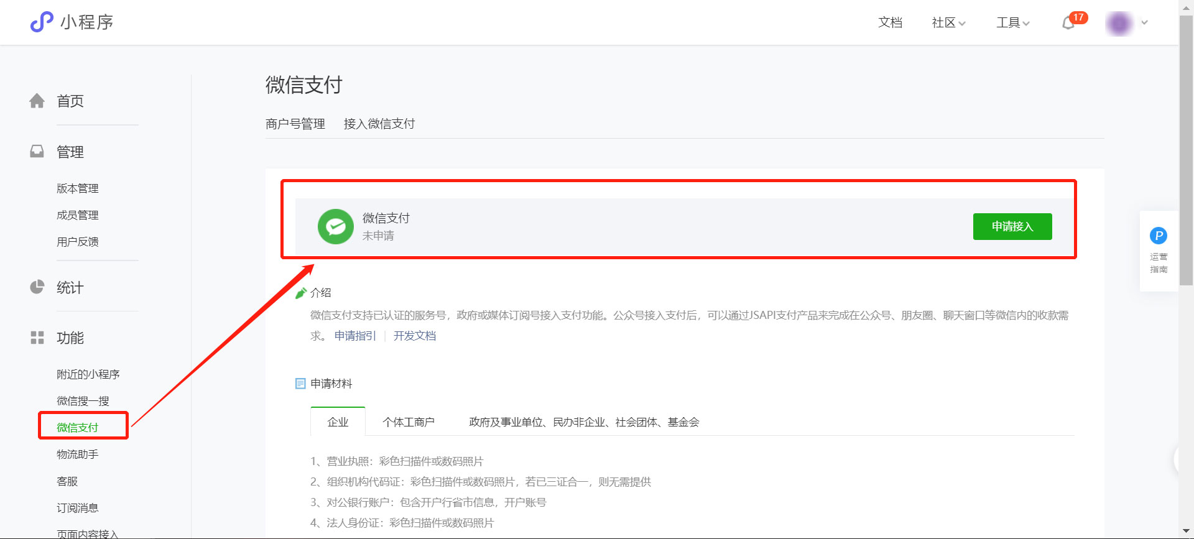1194x539 pixels.
Task: Switch to 商户号管理 tab
Action: click(x=295, y=124)
